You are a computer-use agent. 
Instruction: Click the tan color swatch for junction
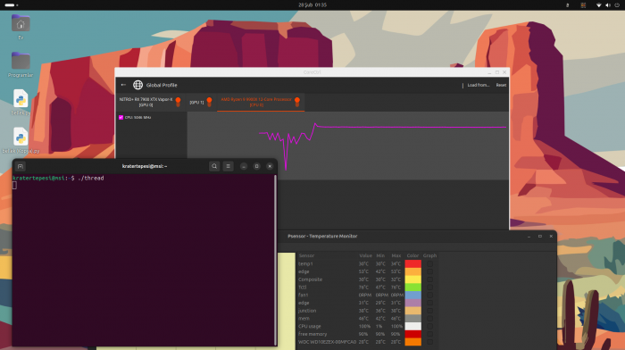[x=412, y=311]
